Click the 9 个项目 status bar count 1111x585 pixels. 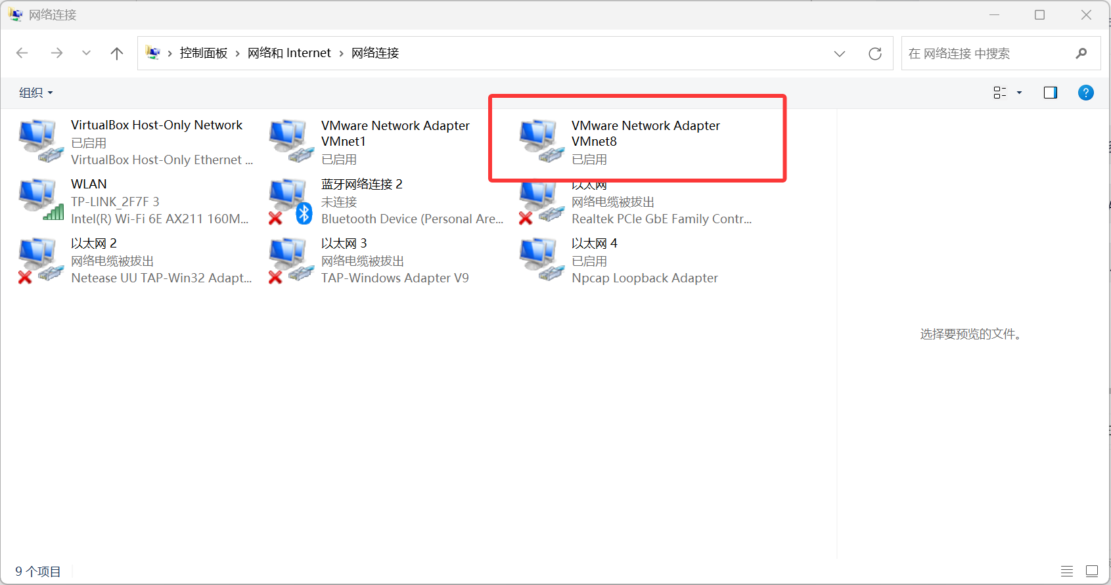pos(38,571)
